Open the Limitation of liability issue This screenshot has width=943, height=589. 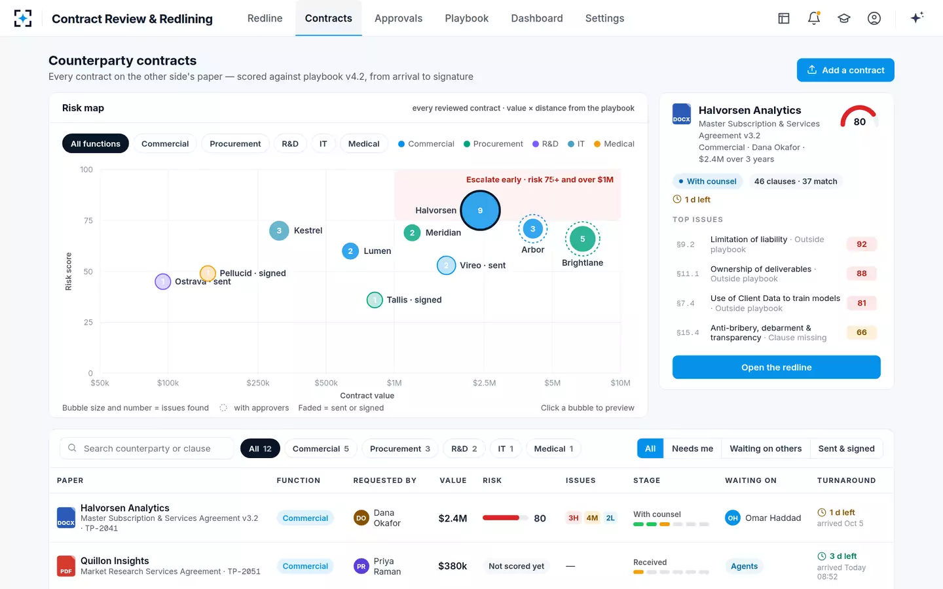point(776,244)
